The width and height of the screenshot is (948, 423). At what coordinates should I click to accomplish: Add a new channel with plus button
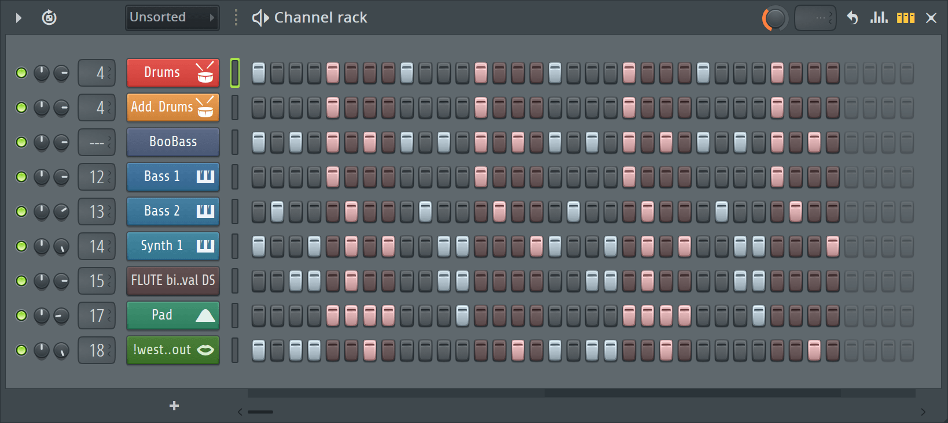pos(174,406)
